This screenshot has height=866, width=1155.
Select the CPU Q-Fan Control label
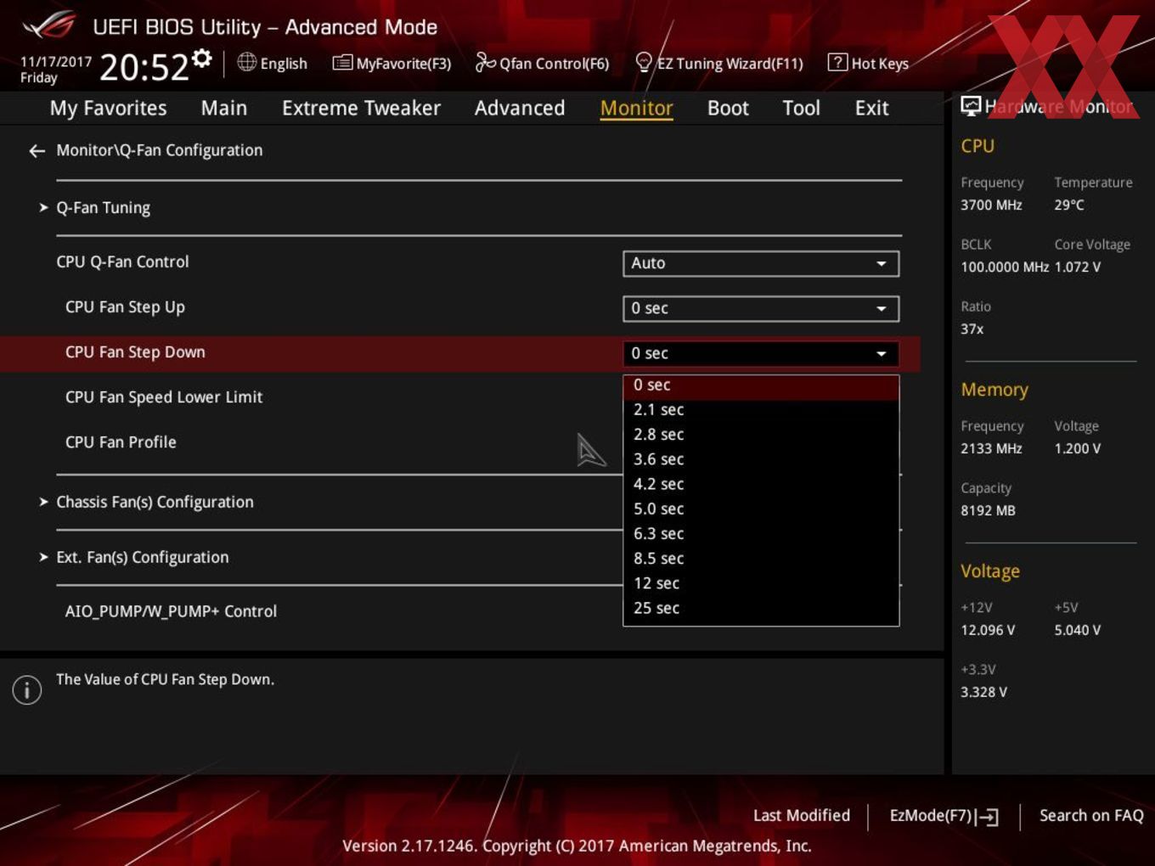[122, 262]
